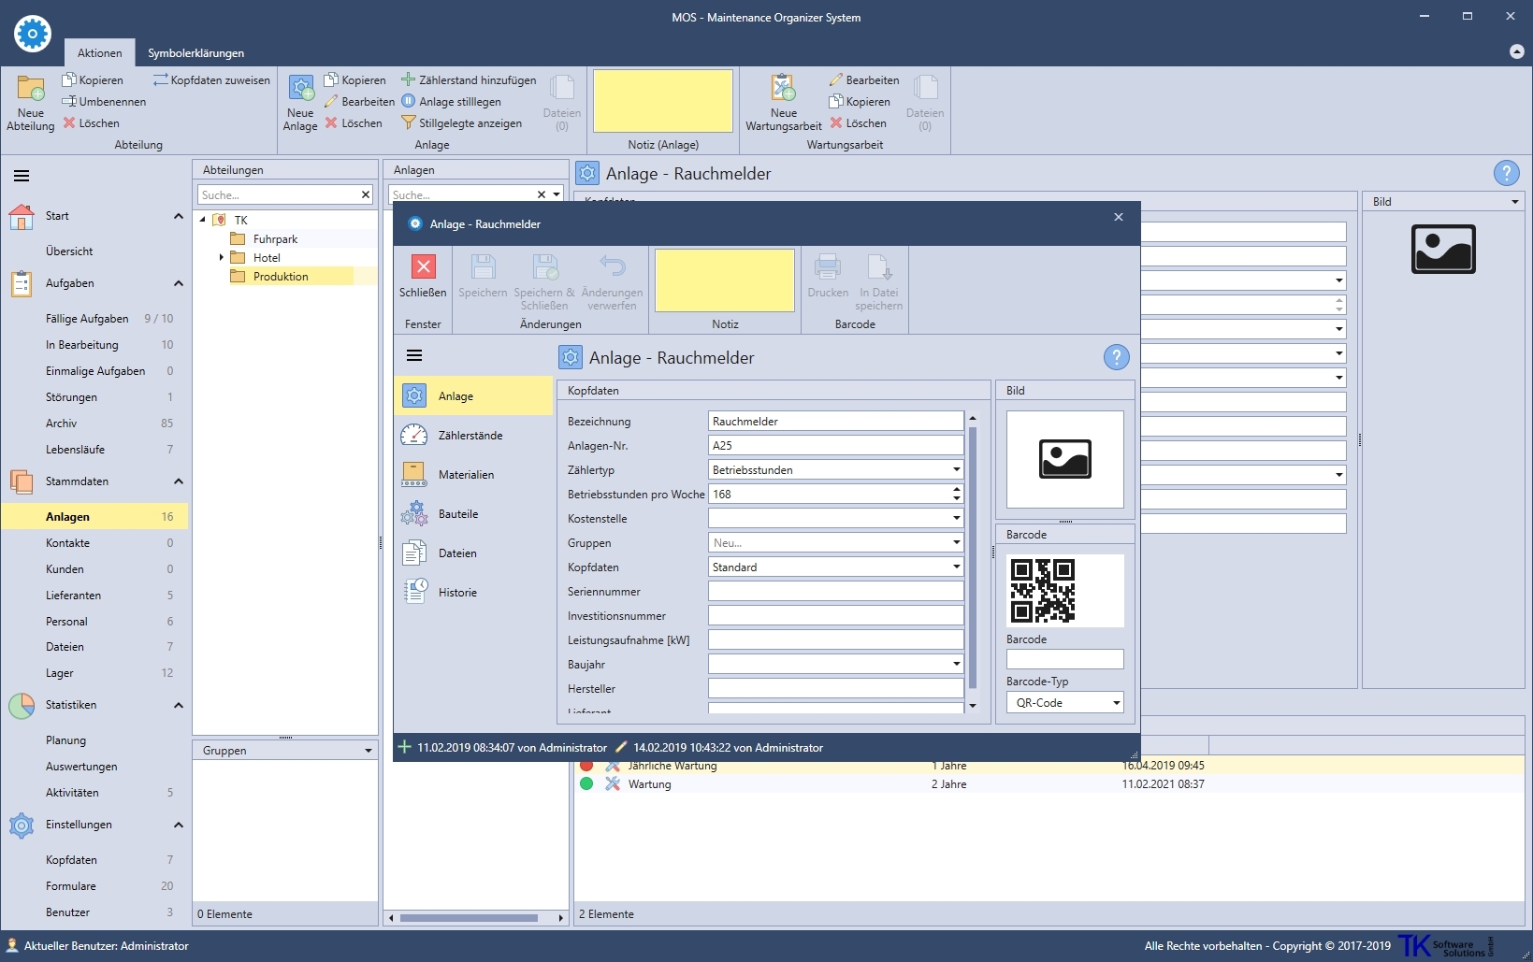Select Materialien in the dialog menu

click(x=466, y=475)
